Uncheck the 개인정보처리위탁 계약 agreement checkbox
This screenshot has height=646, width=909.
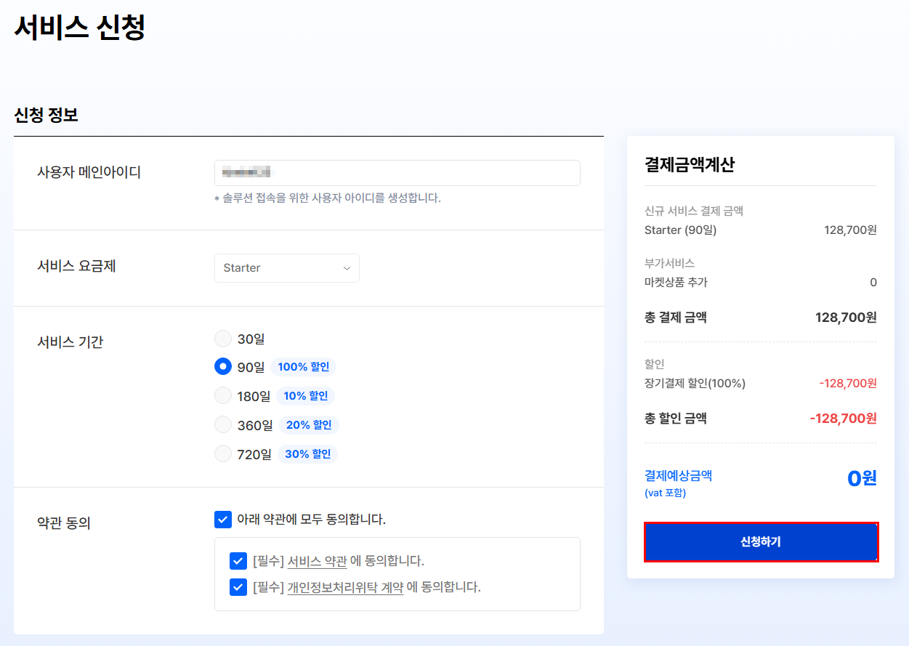(x=238, y=587)
